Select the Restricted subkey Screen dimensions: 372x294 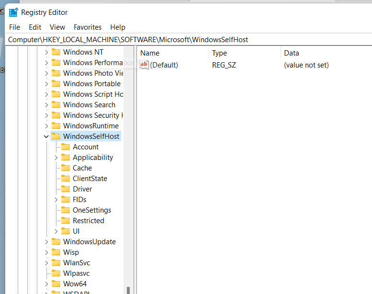tap(89, 221)
